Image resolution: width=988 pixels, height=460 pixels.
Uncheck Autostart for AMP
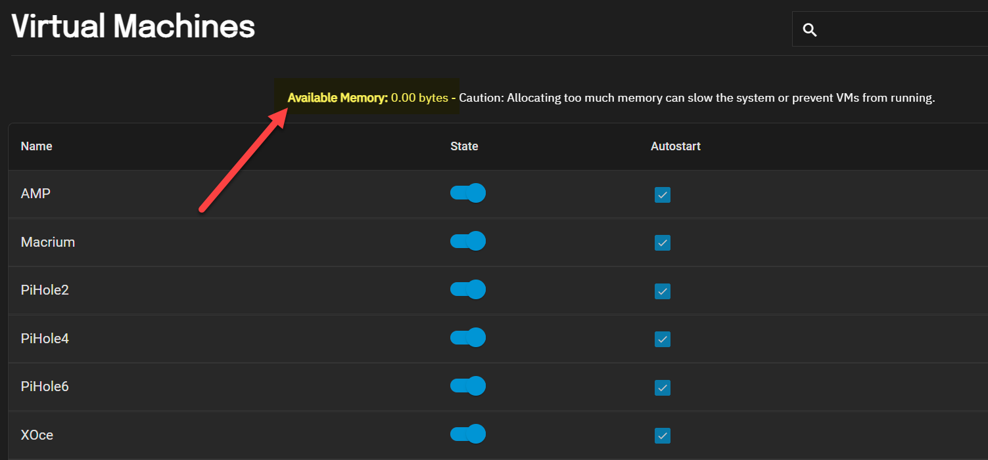663,195
